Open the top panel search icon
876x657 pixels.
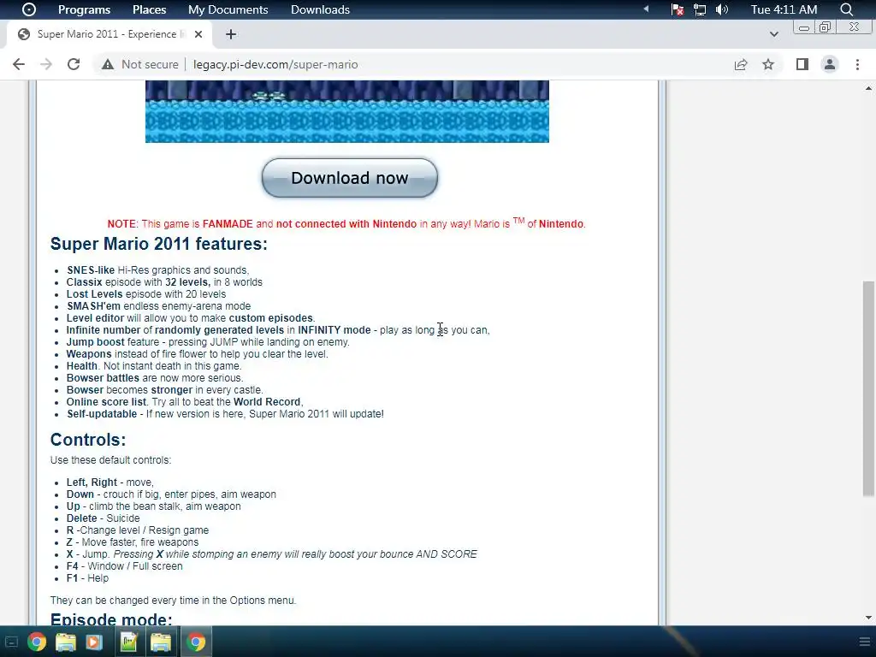pos(846,9)
